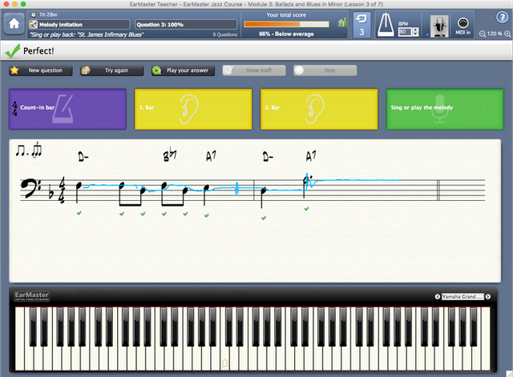Click the Sing or play the melody block
The height and width of the screenshot is (377, 513).
(x=445, y=109)
